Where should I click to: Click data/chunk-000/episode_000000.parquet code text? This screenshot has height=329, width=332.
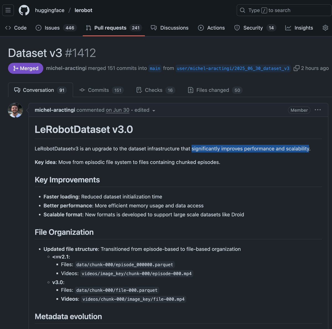tap(125, 265)
